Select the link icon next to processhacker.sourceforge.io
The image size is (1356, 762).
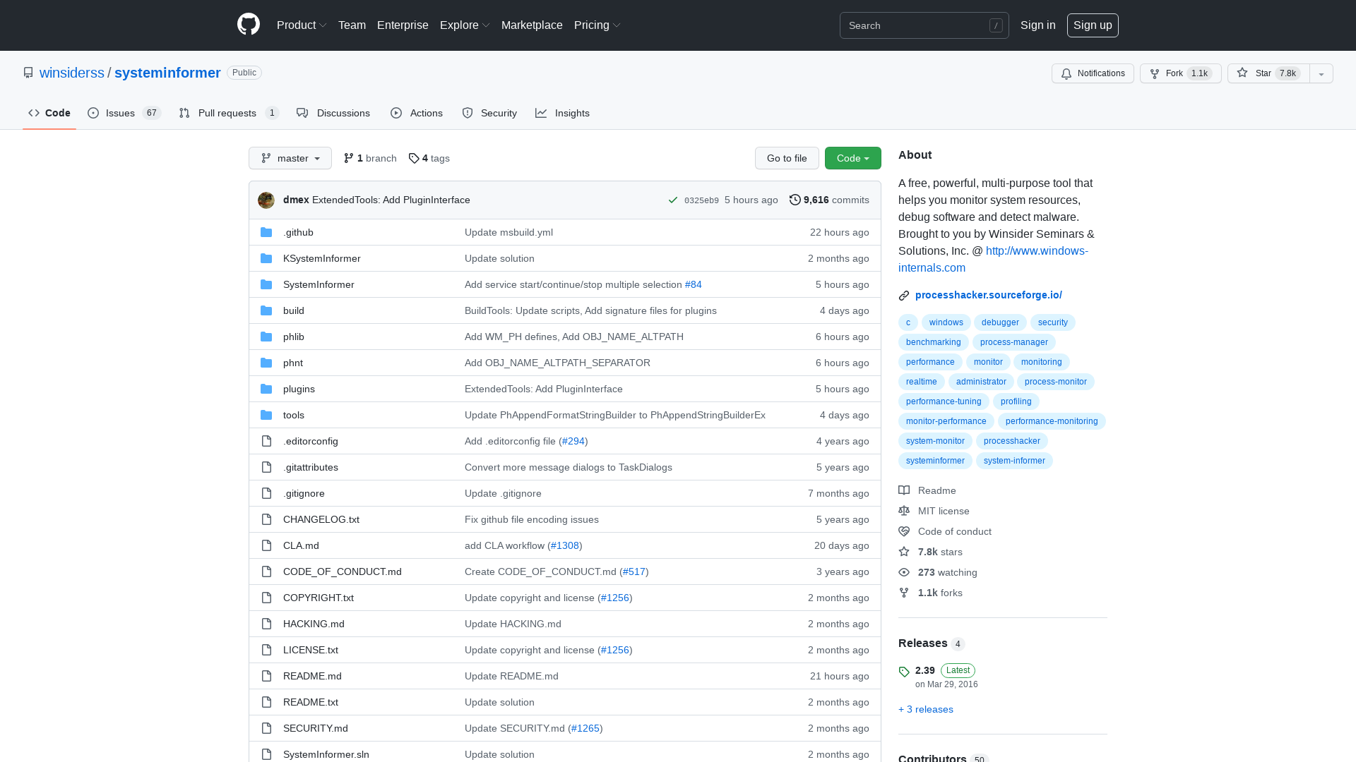[x=903, y=296]
